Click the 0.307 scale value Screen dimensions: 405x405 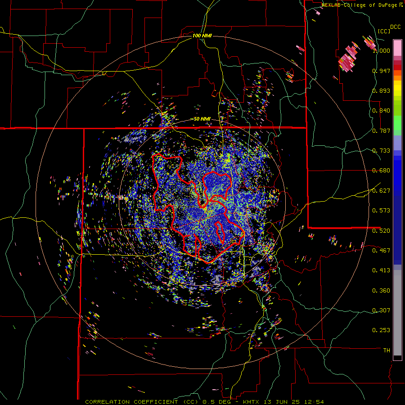(381, 310)
